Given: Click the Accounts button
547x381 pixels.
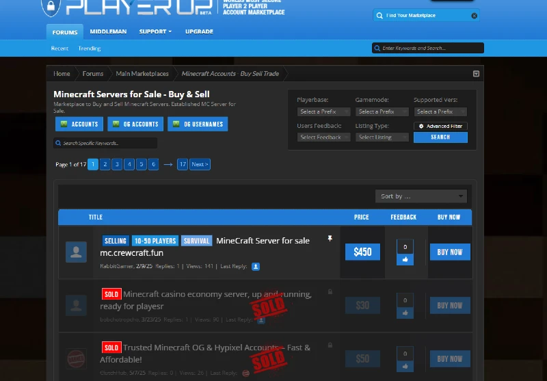Looking at the screenshot, I should click(x=79, y=124).
